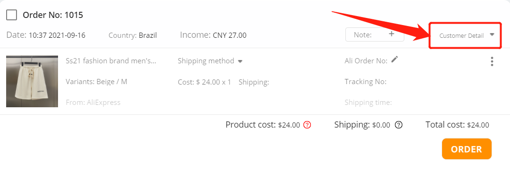Click the Shipping cost question mark icon
Screen dimensions: 510x172
tap(399, 125)
